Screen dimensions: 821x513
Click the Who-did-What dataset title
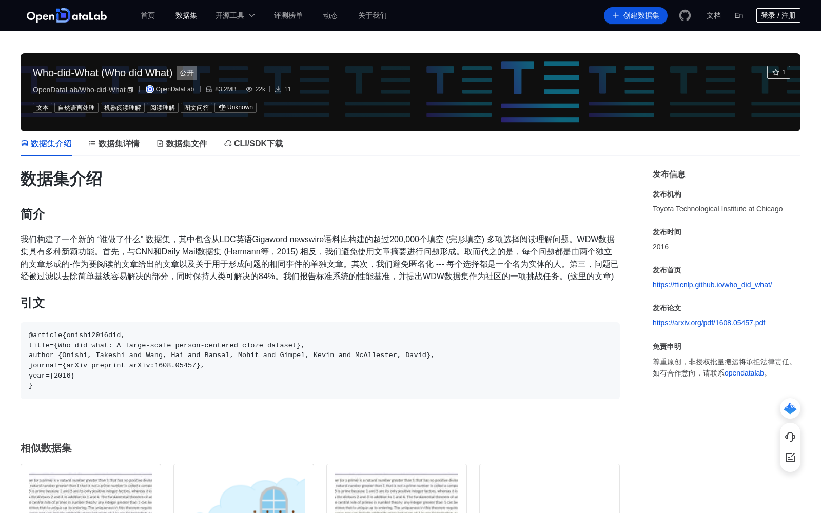click(x=103, y=73)
